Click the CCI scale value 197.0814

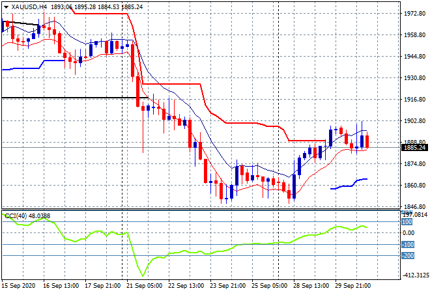[415, 215]
